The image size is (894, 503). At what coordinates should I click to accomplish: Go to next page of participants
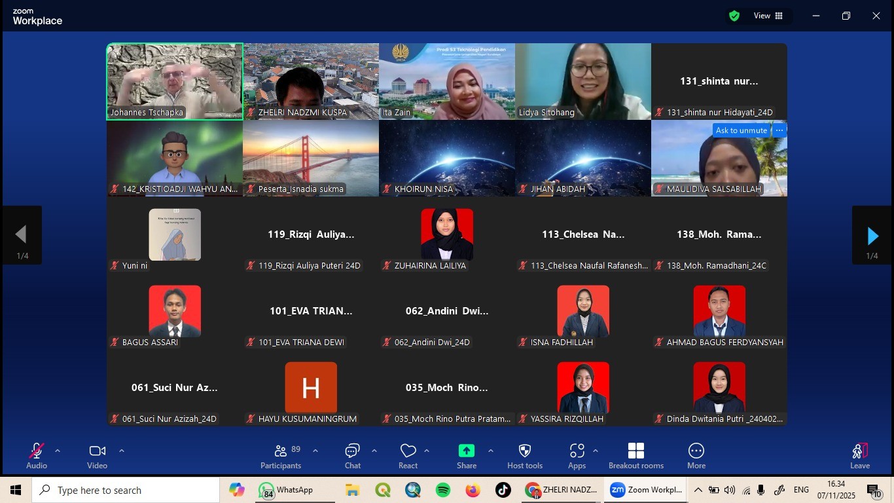(x=872, y=235)
